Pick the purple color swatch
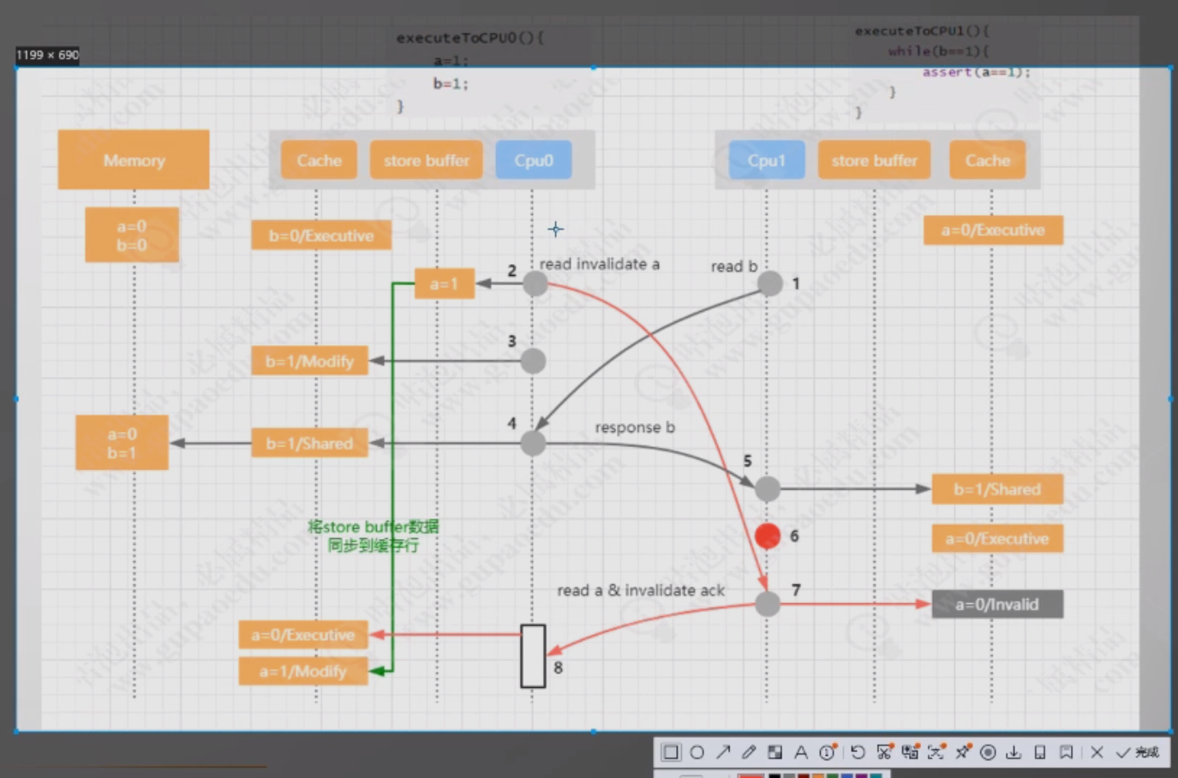Viewport: 1178px width, 778px height. click(x=861, y=775)
